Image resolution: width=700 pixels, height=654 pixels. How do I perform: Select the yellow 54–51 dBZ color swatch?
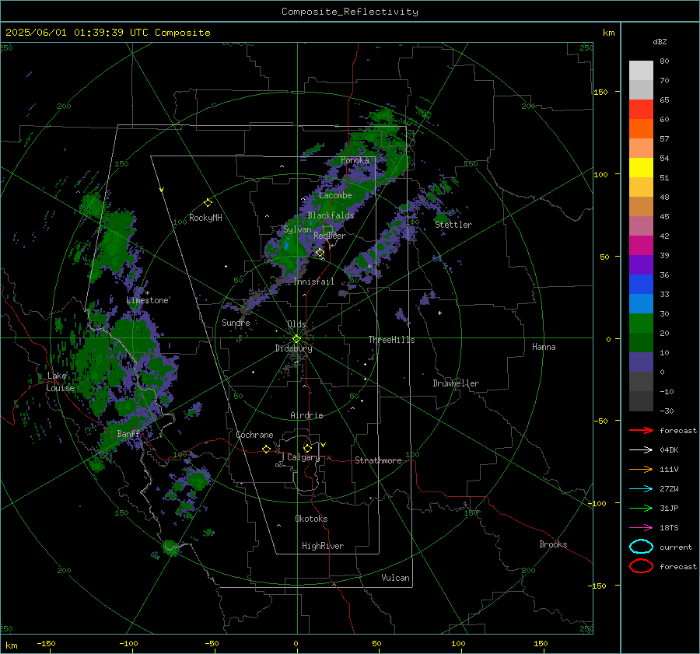(x=641, y=167)
